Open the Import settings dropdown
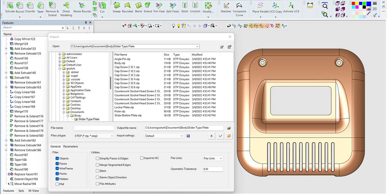387x194 pixels. coord(164,136)
